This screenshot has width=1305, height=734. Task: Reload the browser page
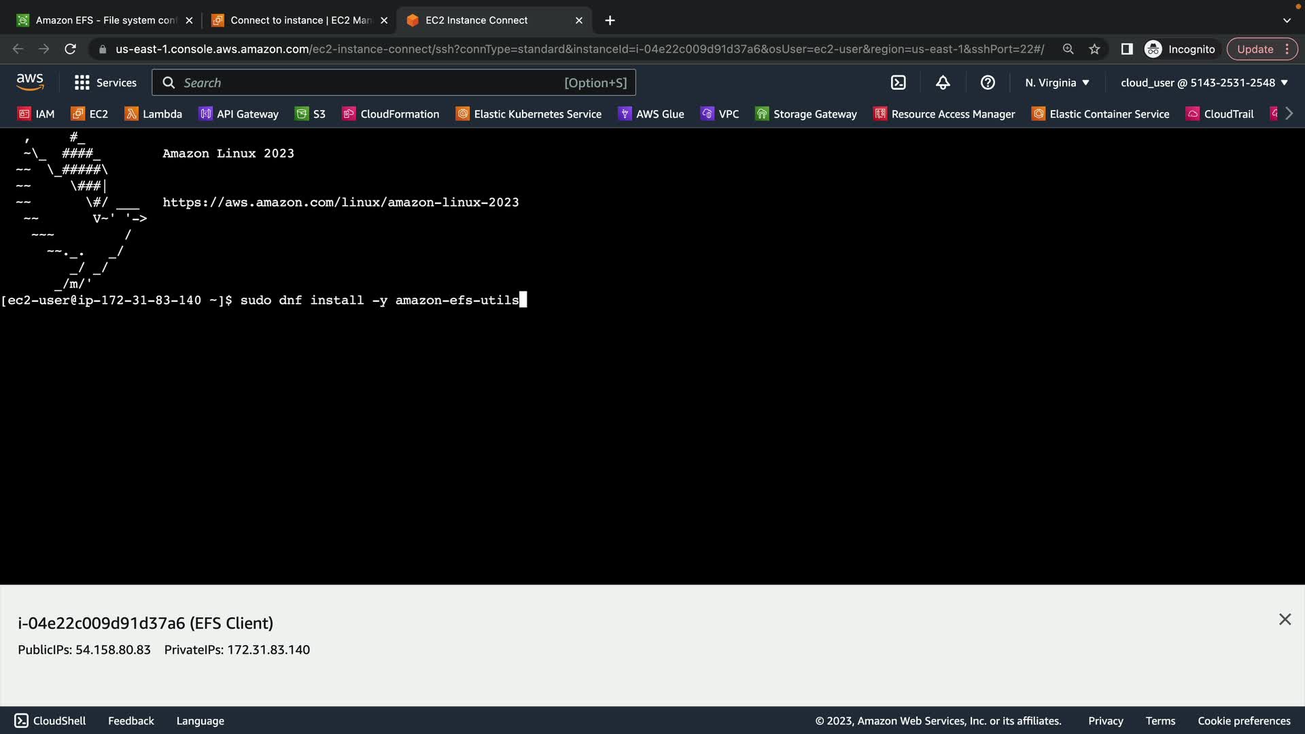[x=70, y=49]
